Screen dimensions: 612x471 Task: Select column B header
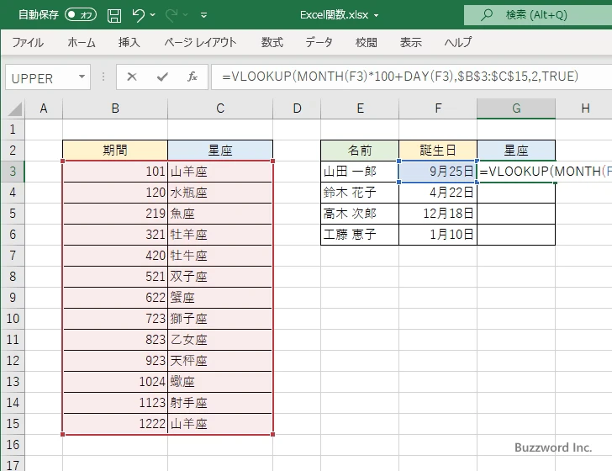point(115,108)
